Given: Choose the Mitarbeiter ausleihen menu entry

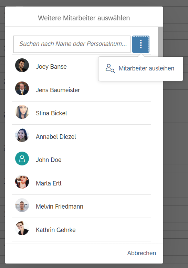Looking at the screenshot, I should click(x=141, y=68).
